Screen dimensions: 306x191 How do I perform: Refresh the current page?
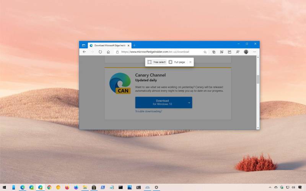click(x=100, y=52)
